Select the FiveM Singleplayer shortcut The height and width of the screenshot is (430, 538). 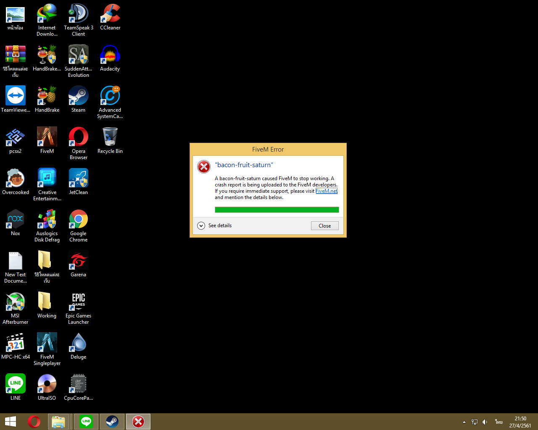(47, 349)
